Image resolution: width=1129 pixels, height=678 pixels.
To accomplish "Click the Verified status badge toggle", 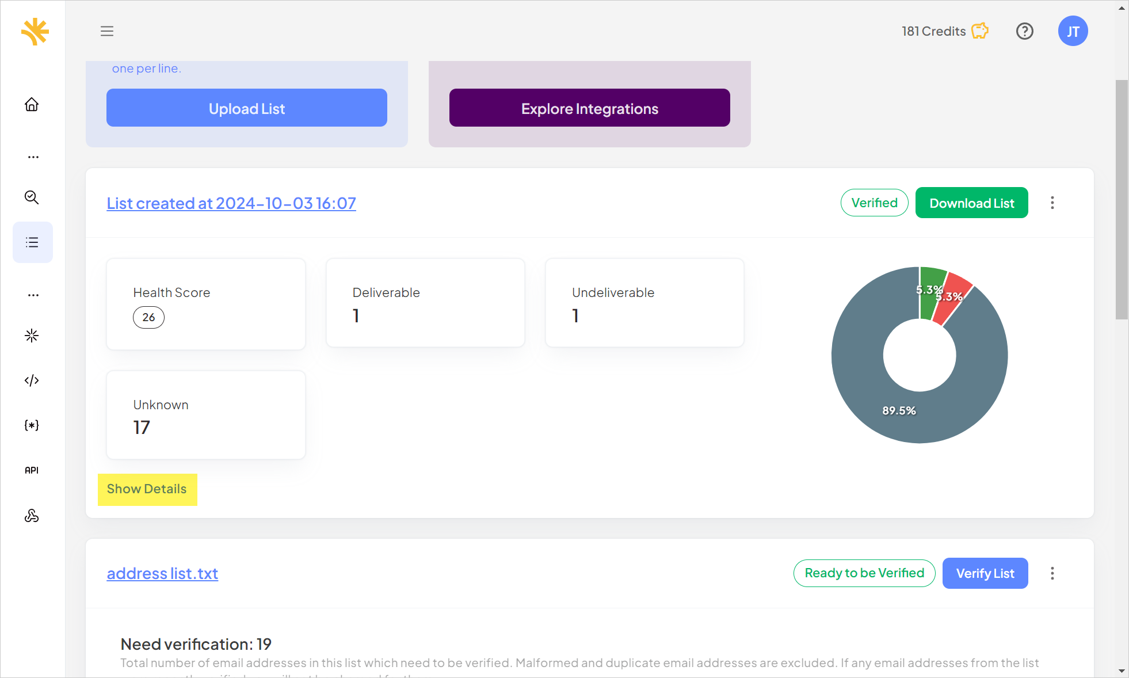I will pyautogui.click(x=874, y=203).
